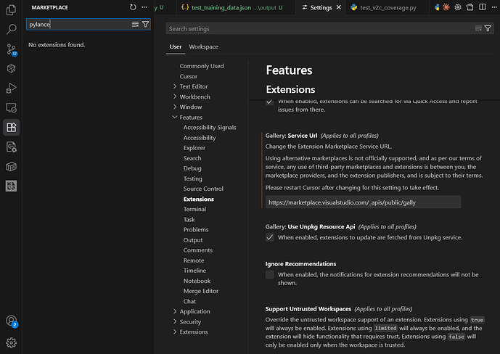
Task: Select Chat settings category
Action: (189, 301)
